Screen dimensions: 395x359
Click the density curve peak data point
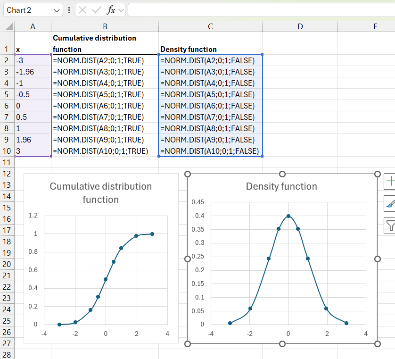pyautogui.click(x=288, y=216)
